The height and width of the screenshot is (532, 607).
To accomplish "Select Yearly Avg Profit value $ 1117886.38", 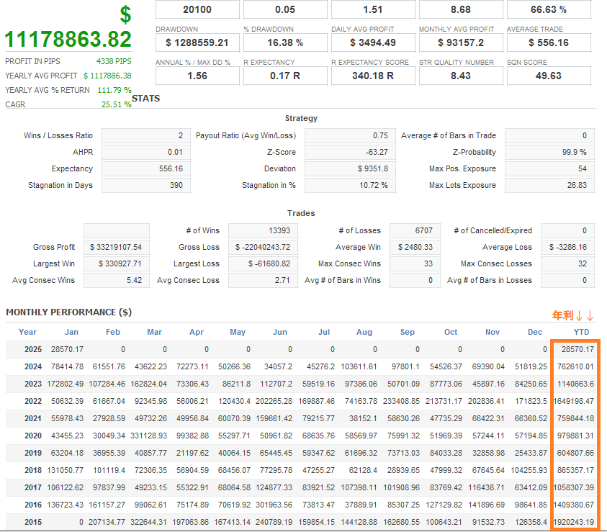I will [107, 76].
